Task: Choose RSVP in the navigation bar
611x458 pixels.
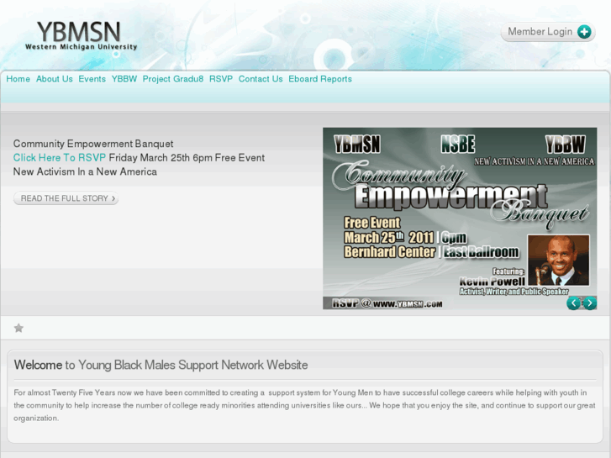Action: [221, 79]
